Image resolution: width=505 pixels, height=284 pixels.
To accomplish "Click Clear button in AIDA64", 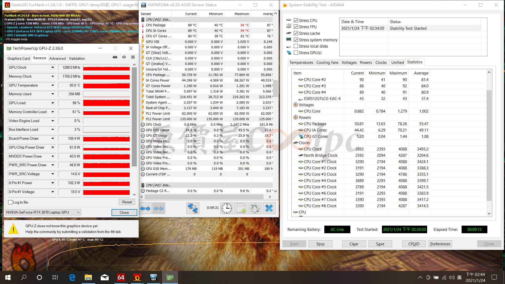I will pos(354,244).
